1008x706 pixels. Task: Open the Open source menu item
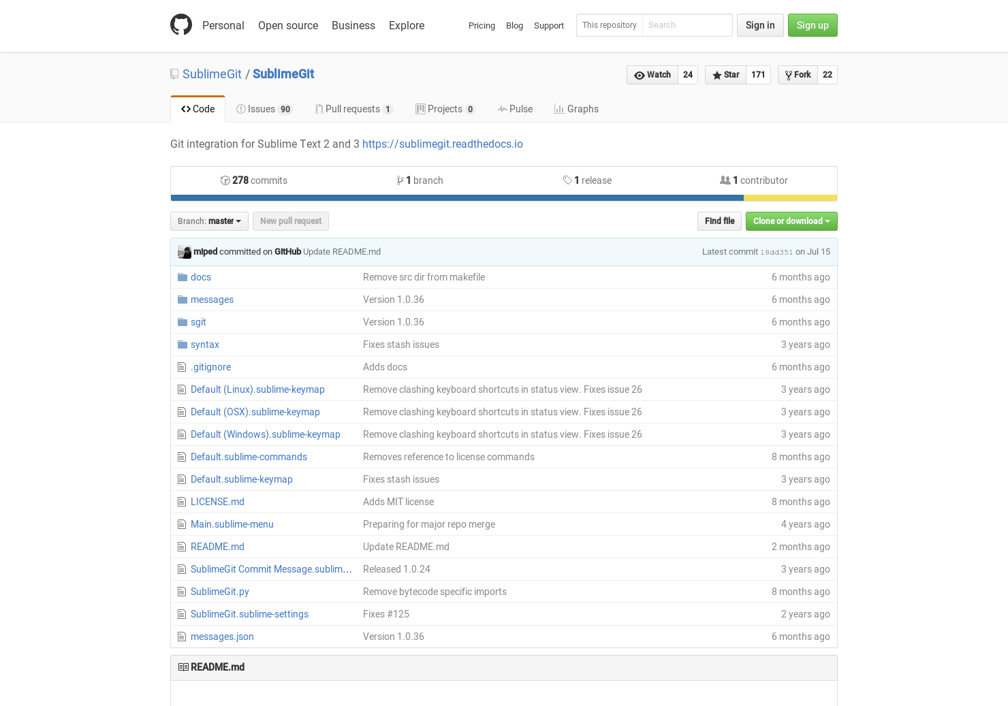288,25
